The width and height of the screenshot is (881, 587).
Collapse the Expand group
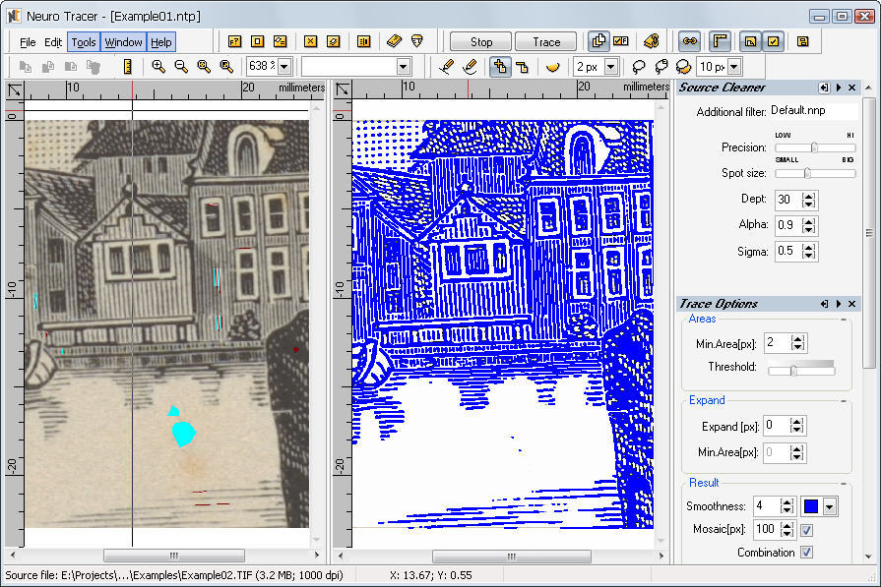tap(844, 401)
